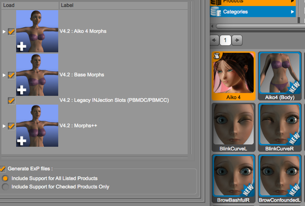
Task: Go to the previous page
Action: (215, 40)
